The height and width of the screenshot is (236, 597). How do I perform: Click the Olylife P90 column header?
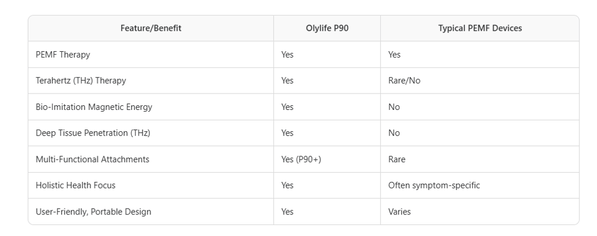point(327,28)
